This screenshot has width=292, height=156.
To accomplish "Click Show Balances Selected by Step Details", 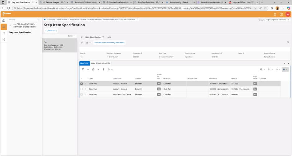I will [109, 43].
